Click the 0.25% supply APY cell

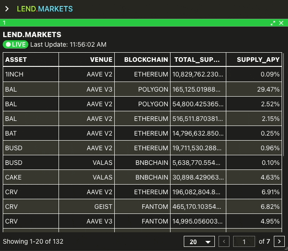(x=254, y=133)
